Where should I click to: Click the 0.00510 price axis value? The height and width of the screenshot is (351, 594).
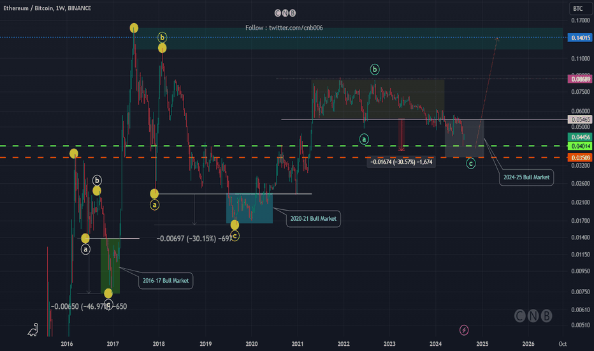coord(581,325)
